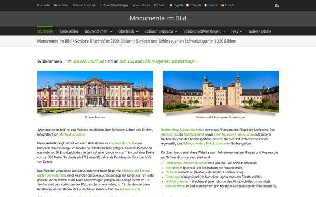The width and height of the screenshot is (316, 197).
Task: Click the Belvedere list link
Action: tap(172, 168)
